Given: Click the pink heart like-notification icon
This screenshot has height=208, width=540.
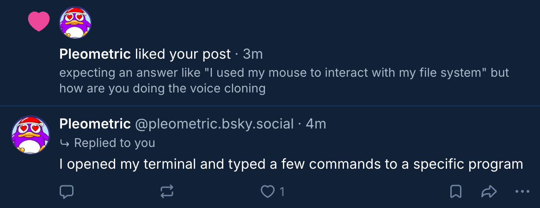Looking at the screenshot, I should coord(39,22).
